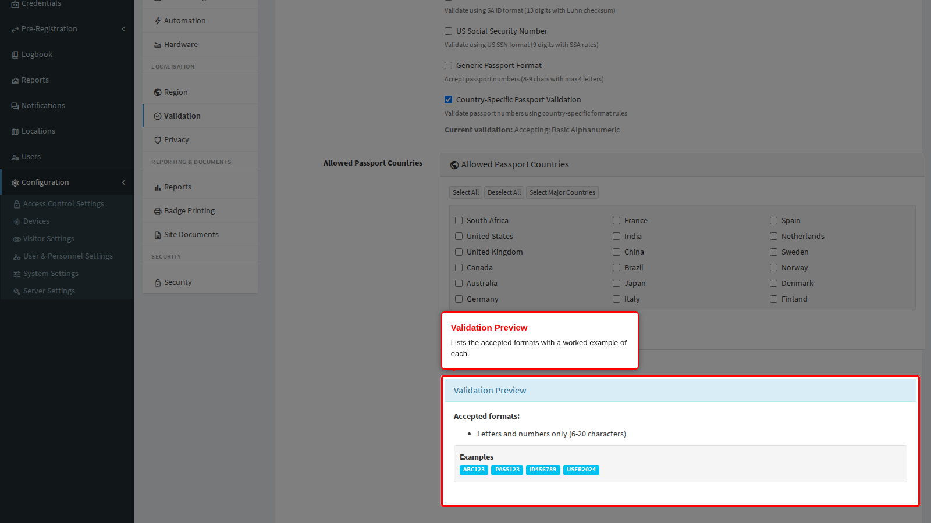This screenshot has width=931, height=523.
Task: Expand the Pre-Registration menu chevron
Action: [x=123, y=29]
